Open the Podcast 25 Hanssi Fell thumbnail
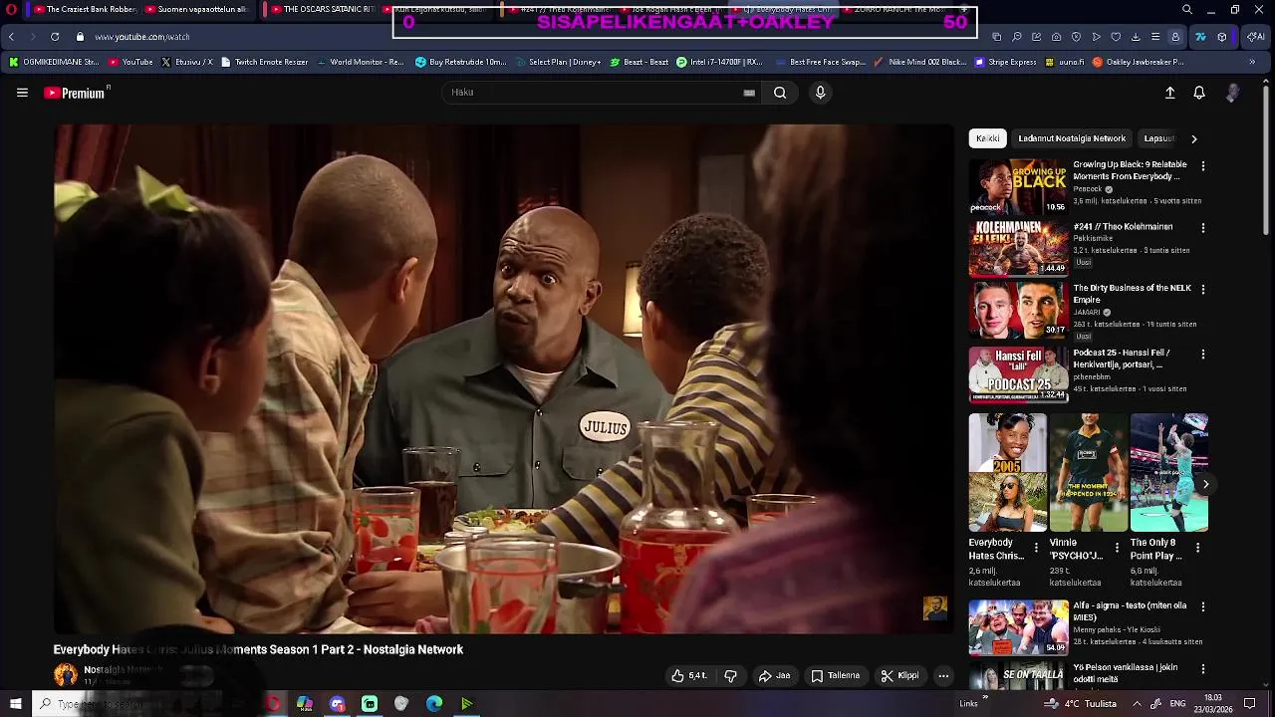This screenshot has width=1275, height=717. click(x=1018, y=373)
